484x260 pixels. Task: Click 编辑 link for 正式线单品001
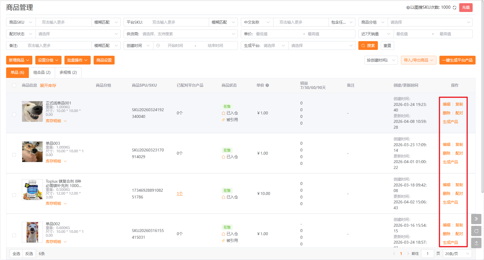click(x=447, y=104)
